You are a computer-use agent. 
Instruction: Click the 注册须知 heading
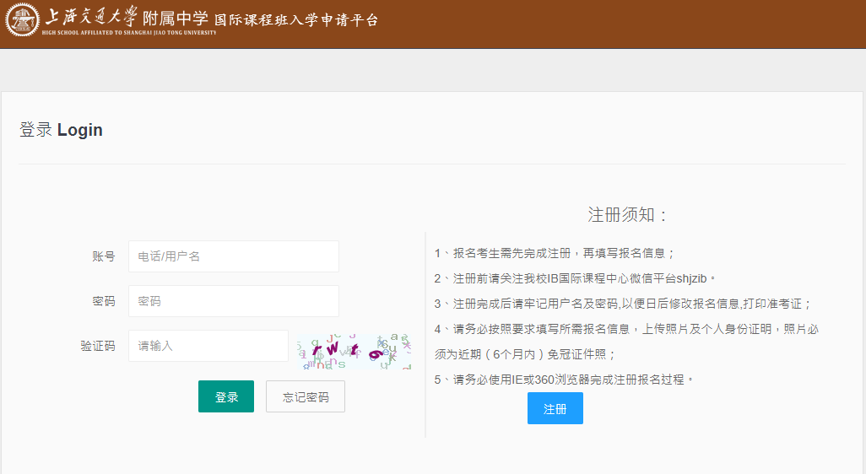click(x=629, y=214)
